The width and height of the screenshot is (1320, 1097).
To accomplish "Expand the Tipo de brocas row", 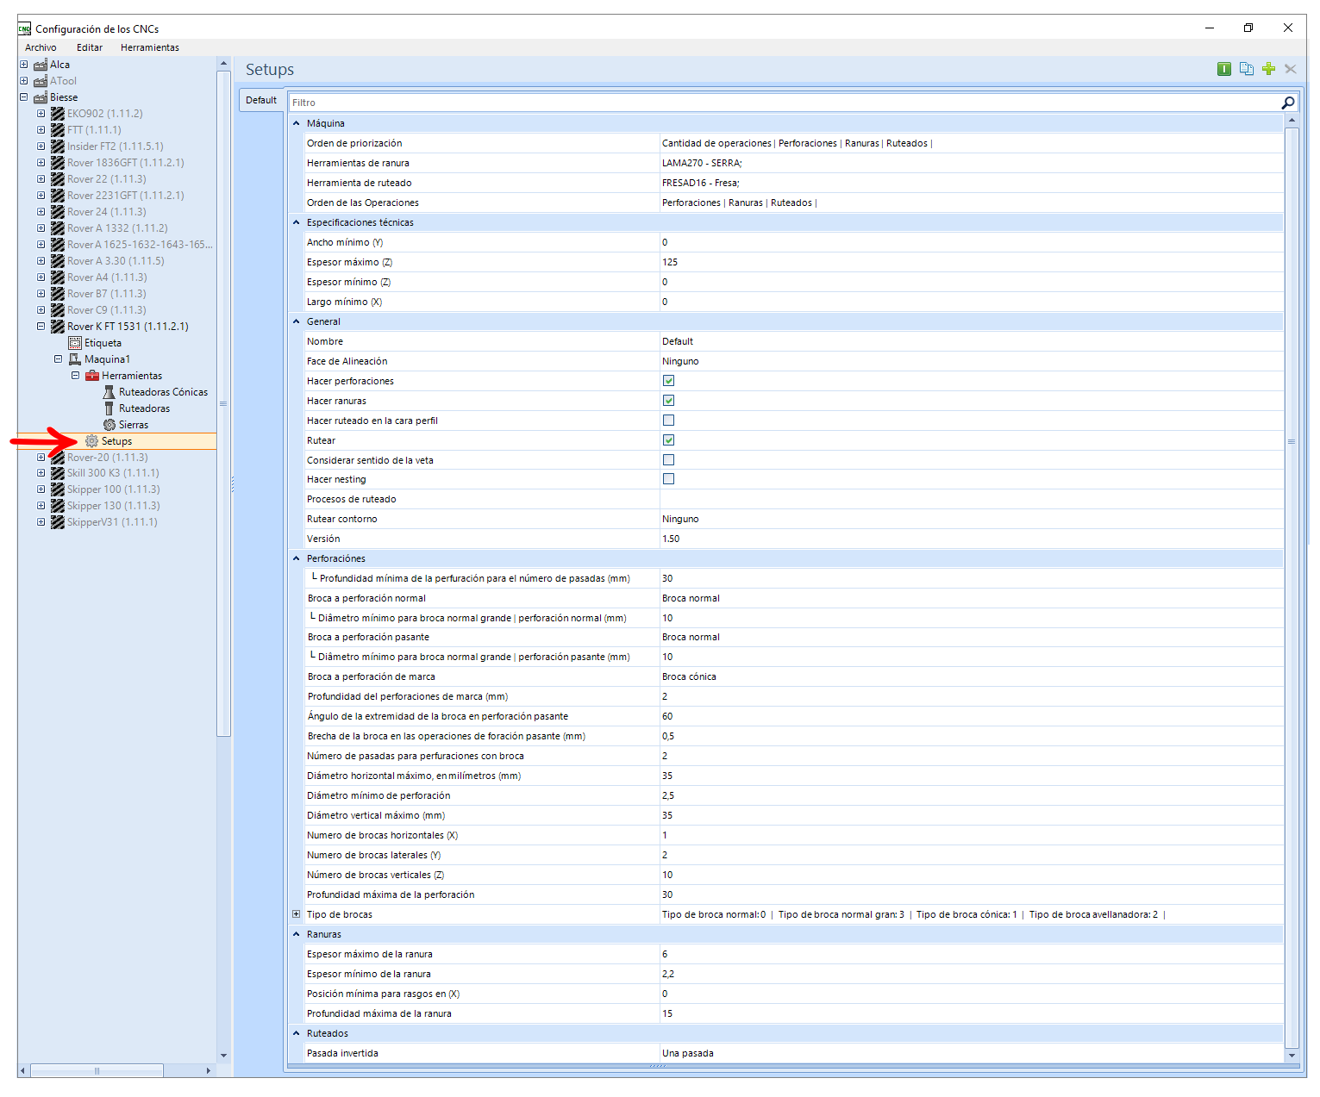I will pos(297,914).
